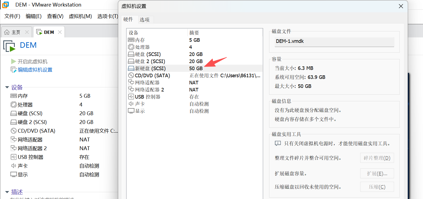Image resolution: width=423 pixels, height=199 pixels.
Task: Click the CD/DVD (SATA) icon in settings dialog
Action: 131,75
